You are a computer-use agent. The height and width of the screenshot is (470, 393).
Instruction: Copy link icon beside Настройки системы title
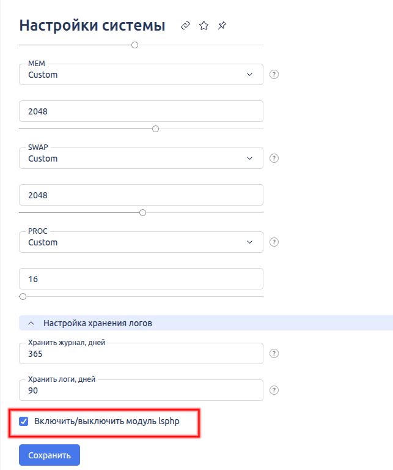point(186,26)
